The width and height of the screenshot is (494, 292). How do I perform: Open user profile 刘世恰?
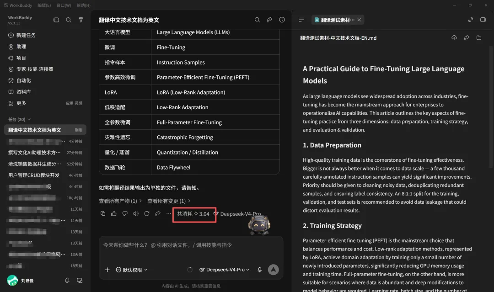pos(21,281)
